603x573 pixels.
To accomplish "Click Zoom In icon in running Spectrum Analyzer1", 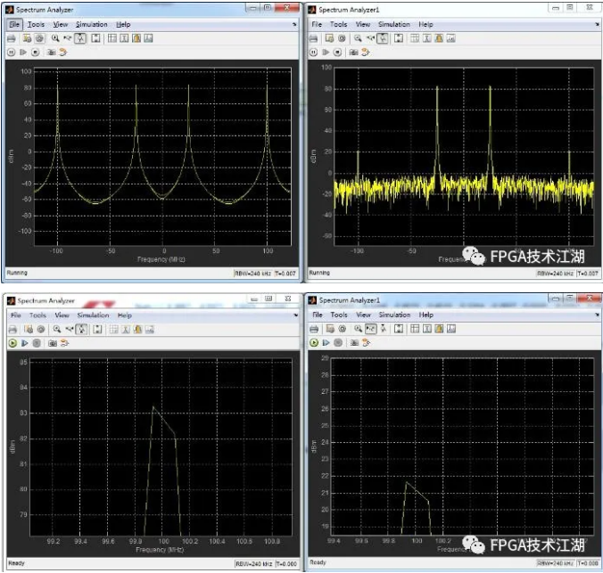I will (x=357, y=38).
